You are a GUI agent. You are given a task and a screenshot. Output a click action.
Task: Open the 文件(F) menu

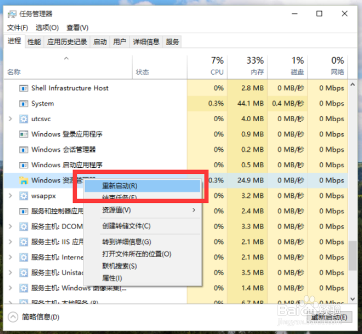18,28
